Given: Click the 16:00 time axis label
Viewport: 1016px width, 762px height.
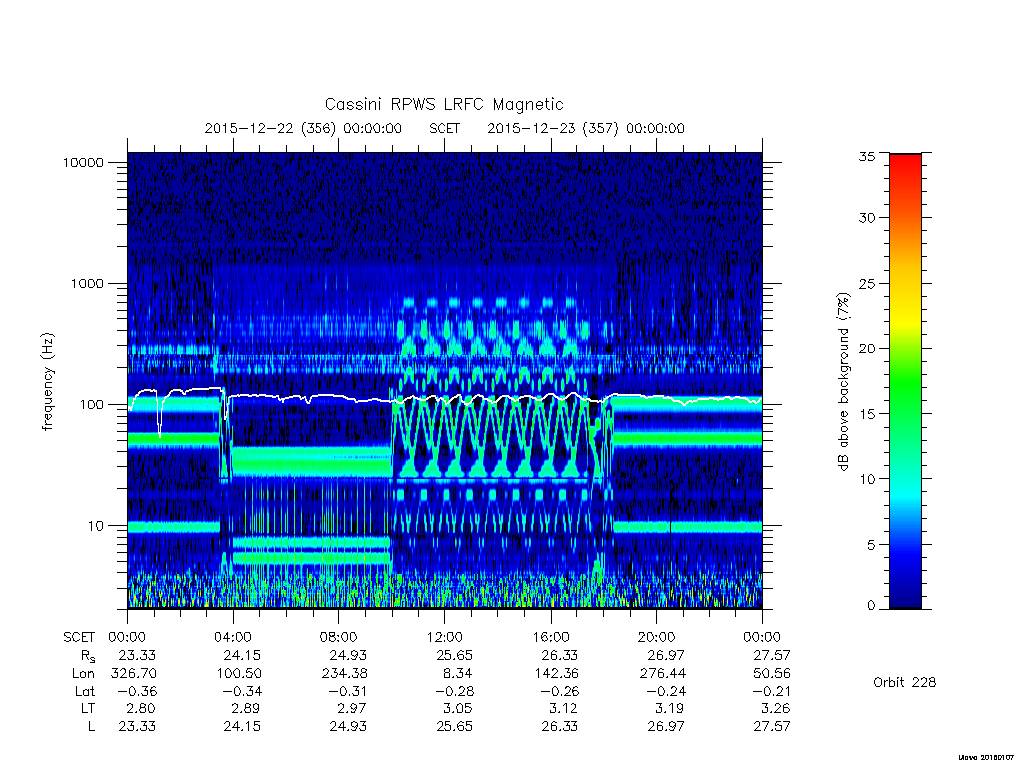Looking at the screenshot, I should pyautogui.click(x=551, y=638).
